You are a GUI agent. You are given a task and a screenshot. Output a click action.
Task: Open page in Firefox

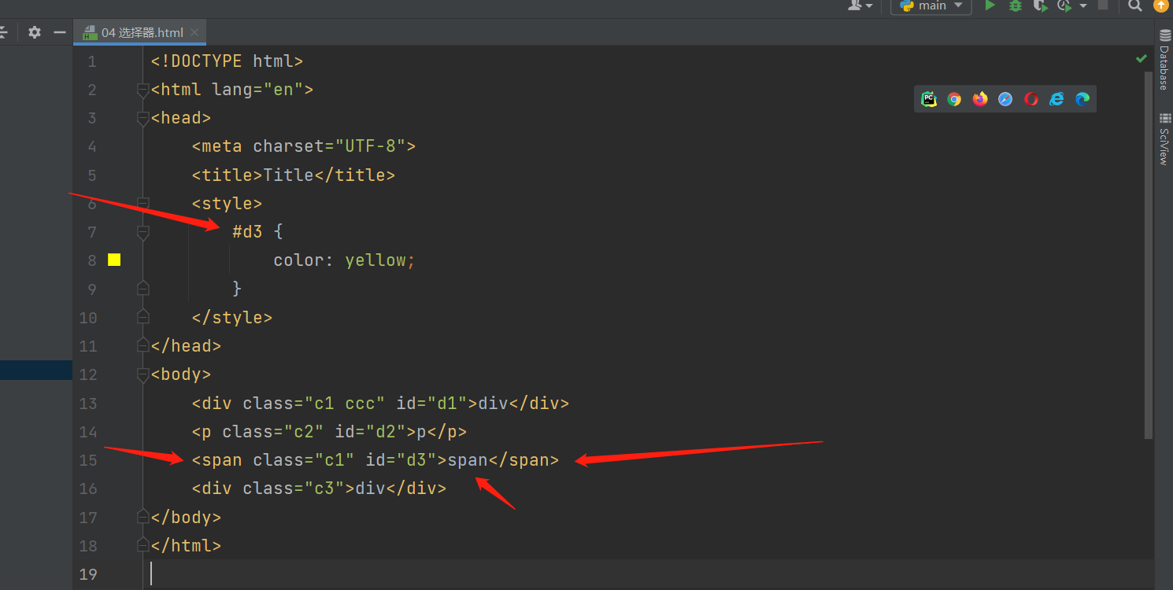point(980,99)
